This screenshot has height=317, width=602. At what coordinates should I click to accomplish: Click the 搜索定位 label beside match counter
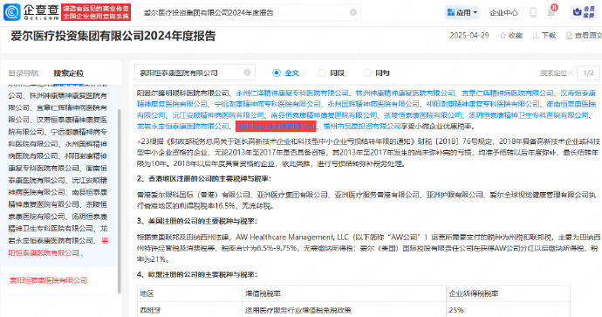[553, 73]
